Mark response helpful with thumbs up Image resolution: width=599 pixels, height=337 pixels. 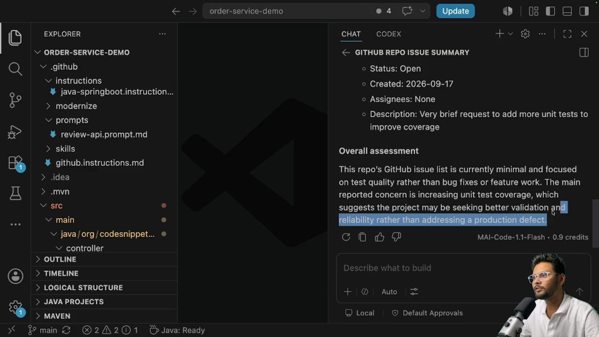(380, 237)
